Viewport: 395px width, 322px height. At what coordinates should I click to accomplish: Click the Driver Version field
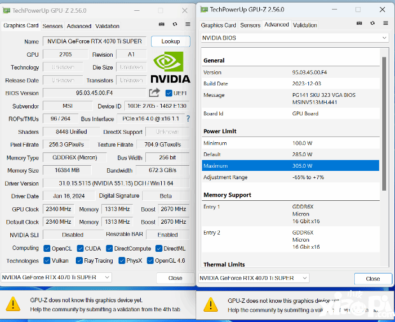point(116,183)
